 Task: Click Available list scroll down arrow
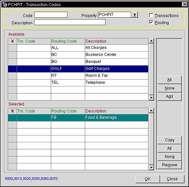[151, 97]
